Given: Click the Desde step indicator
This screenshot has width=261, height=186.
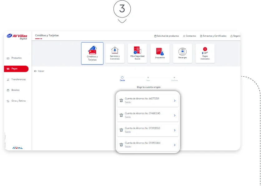Looking at the screenshot, I should [122, 78].
